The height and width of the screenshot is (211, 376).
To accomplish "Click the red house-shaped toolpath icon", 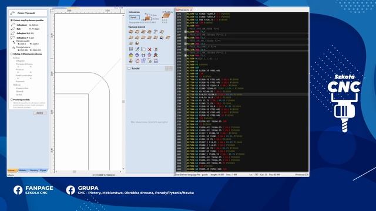I will pos(156,55).
